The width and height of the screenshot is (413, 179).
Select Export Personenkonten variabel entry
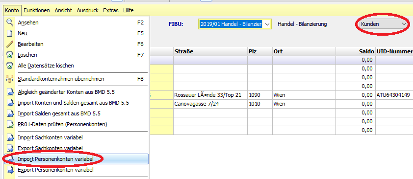(55, 170)
